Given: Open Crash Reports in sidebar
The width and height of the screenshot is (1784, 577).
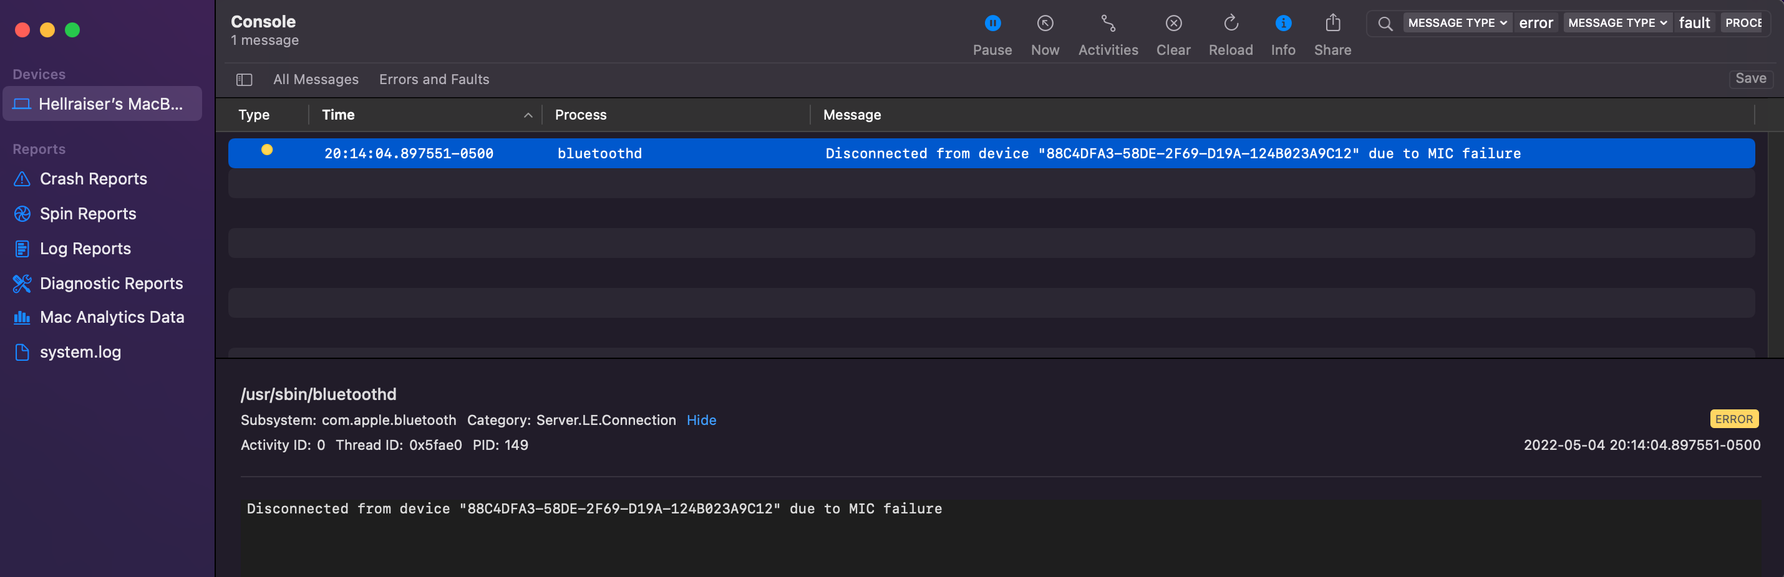Looking at the screenshot, I should coord(93,179).
